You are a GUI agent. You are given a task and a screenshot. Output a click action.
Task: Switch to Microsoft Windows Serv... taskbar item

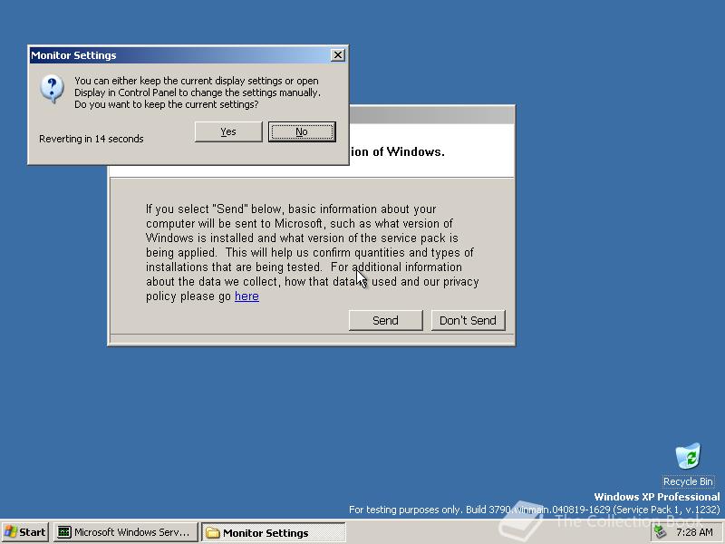click(x=125, y=532)
